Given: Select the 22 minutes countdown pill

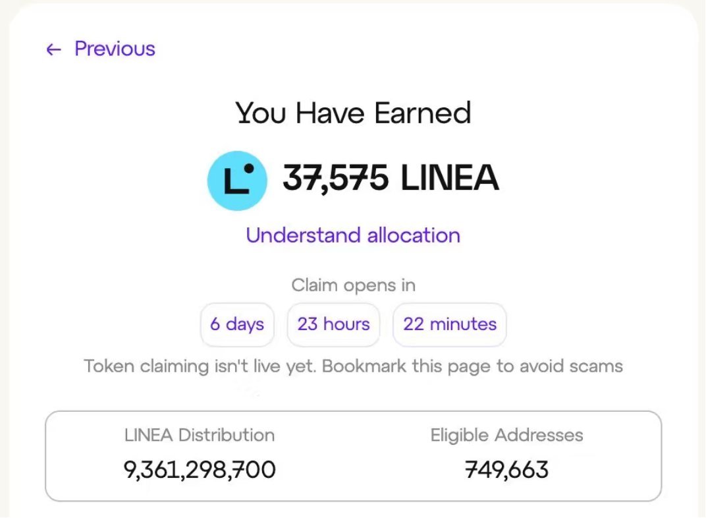Looking at the screenshot, I should (450, 324).
